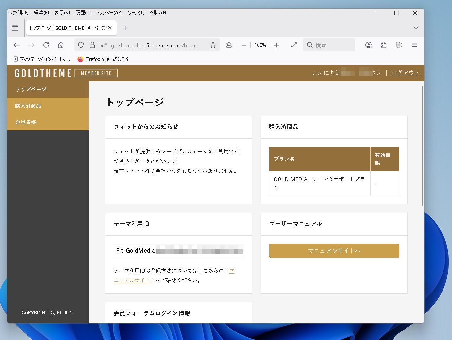Click the フィットからのお知らせ heading
This screenshot has width=452, height=340.
coord(146,127)
